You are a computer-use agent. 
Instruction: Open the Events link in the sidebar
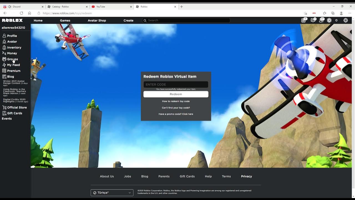pos(7,119)
